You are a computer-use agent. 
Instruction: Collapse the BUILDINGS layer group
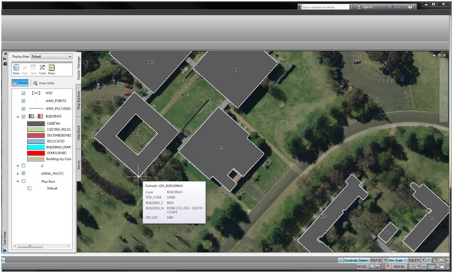tap(17, 117)
